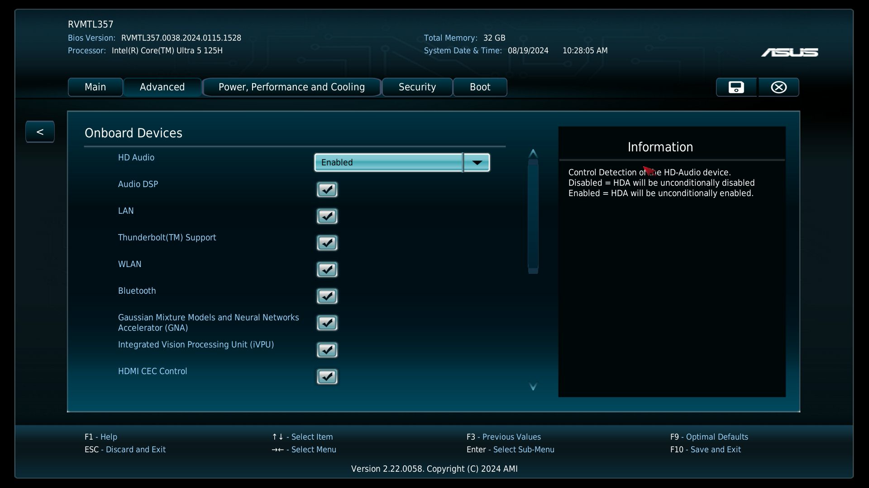Click the ASUS logo
Image resolution: width=869 pixels, height=488 pixels.
point(789,53)
